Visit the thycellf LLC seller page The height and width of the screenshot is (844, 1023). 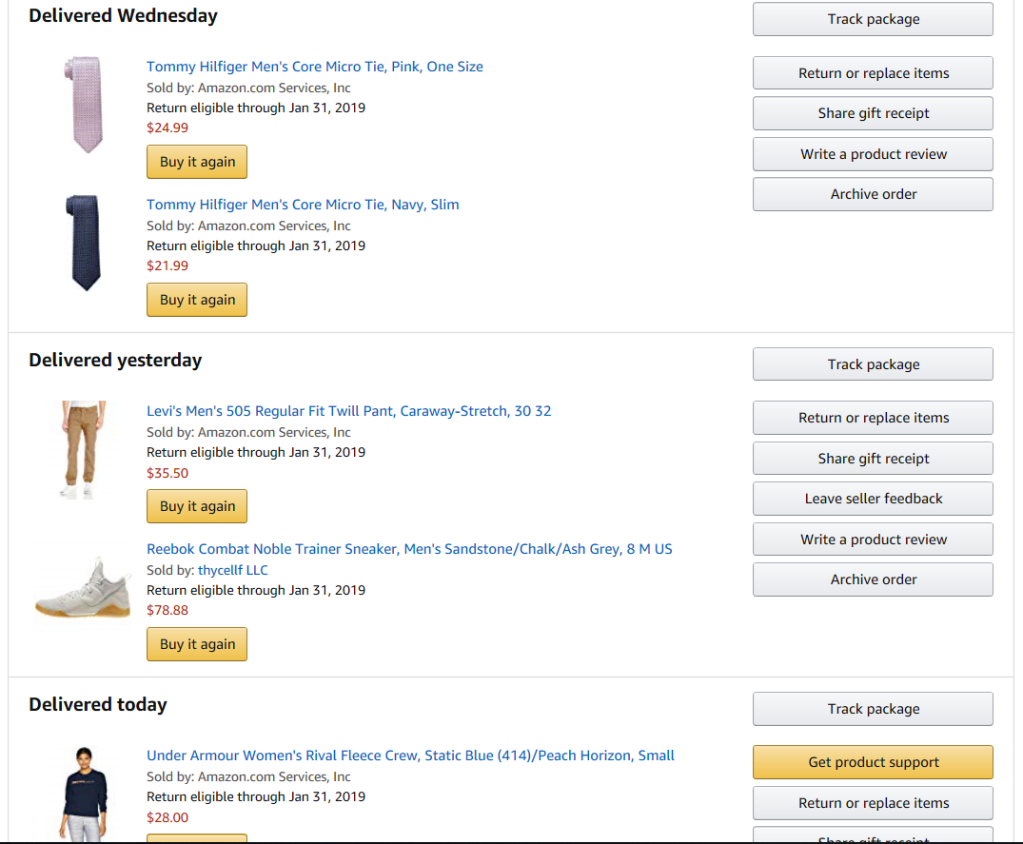(x=232, y=570)
